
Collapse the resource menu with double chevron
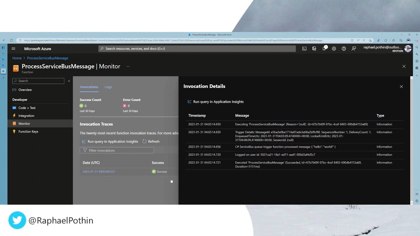pos(69,81)
